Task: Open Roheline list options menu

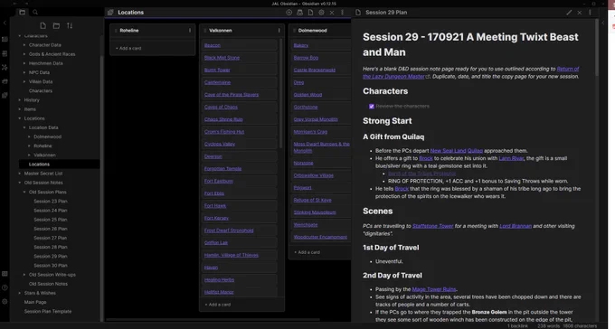Action: tap(190, 30)
